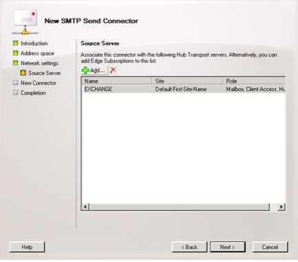Remove selected server with the red X icon
The height and width of the screenshot is (262, 298).
point(113,70)
